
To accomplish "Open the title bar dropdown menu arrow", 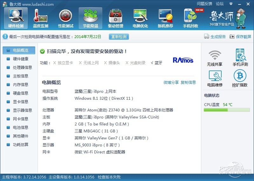I will tap(231, 4).
